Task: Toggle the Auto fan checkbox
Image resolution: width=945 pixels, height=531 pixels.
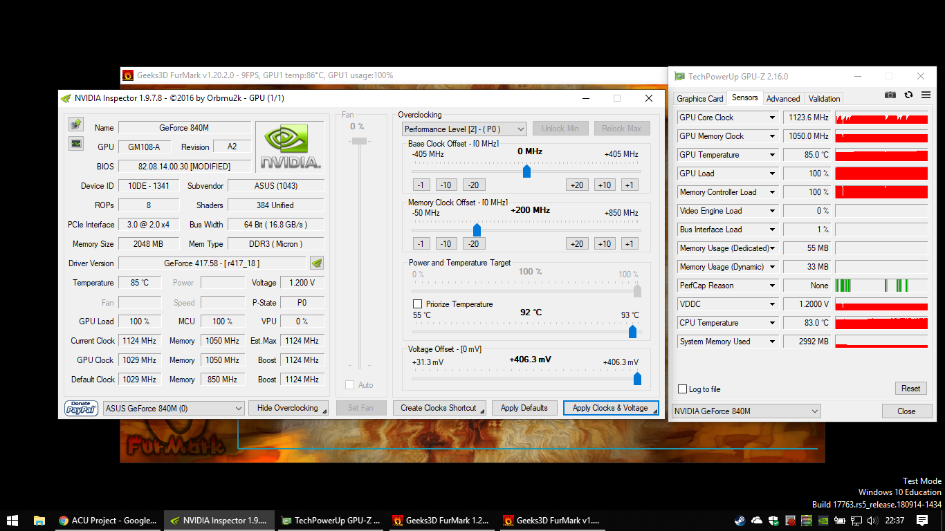Action: (349, 385)
